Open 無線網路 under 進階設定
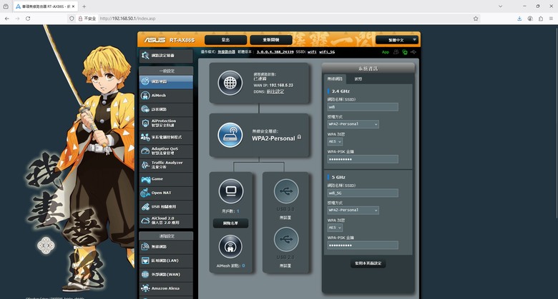The image size is (558, 299). (166, 246)
